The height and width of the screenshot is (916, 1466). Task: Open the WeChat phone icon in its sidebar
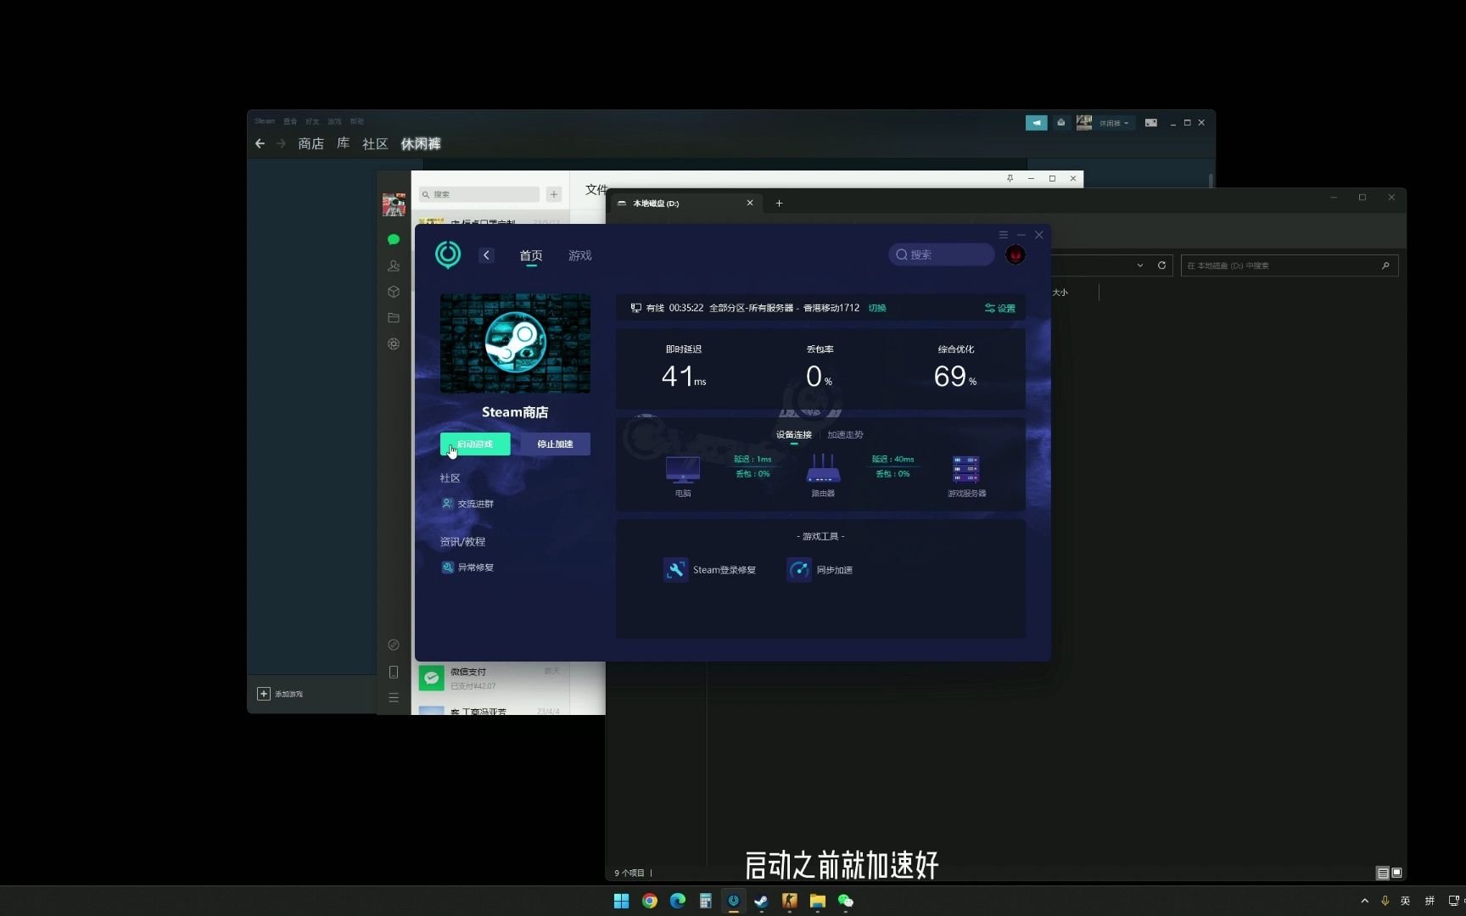(x=394, y=672)
